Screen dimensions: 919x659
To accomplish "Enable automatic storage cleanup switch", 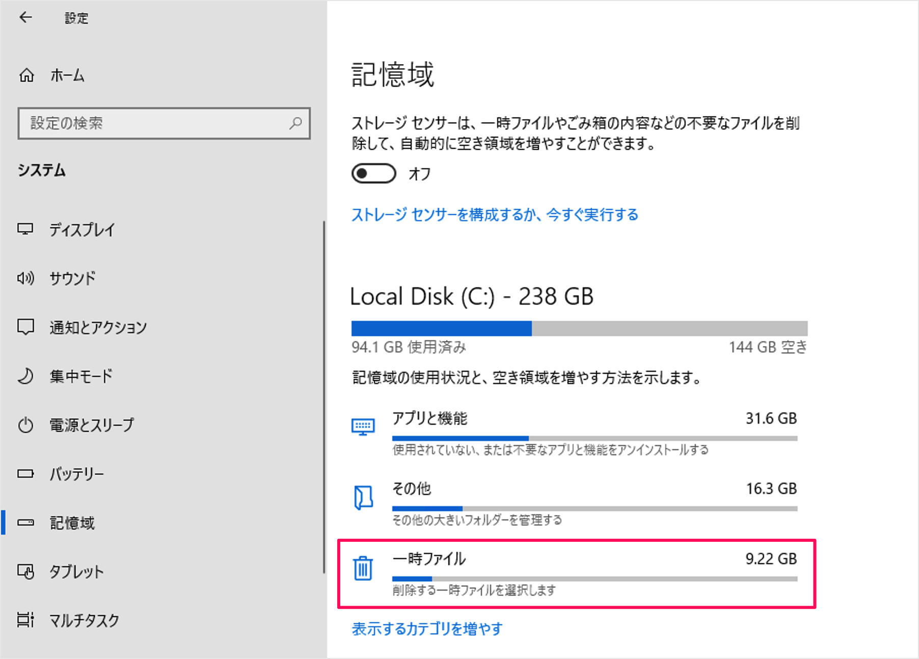I will coord(374,173).
